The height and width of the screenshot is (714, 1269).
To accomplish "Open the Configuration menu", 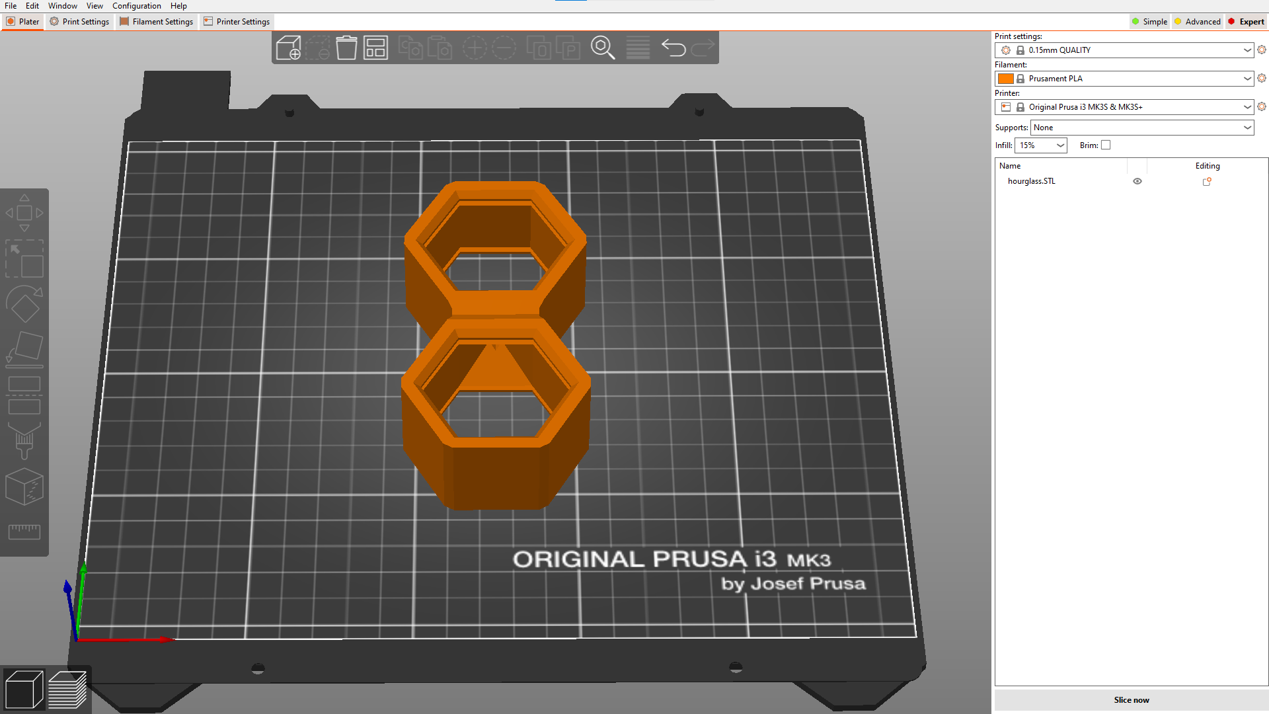I will click(x=136, y=5).
